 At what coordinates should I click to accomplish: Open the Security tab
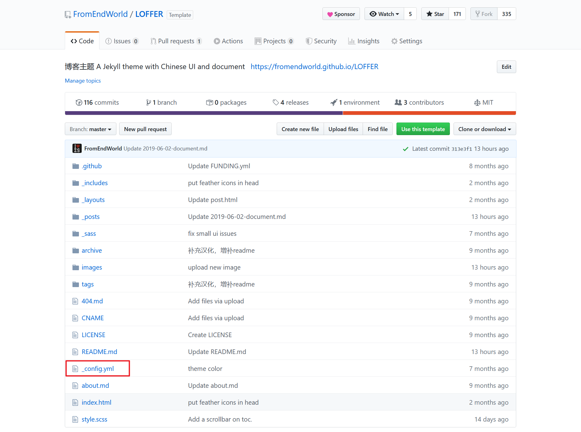[x=321, y=41]
